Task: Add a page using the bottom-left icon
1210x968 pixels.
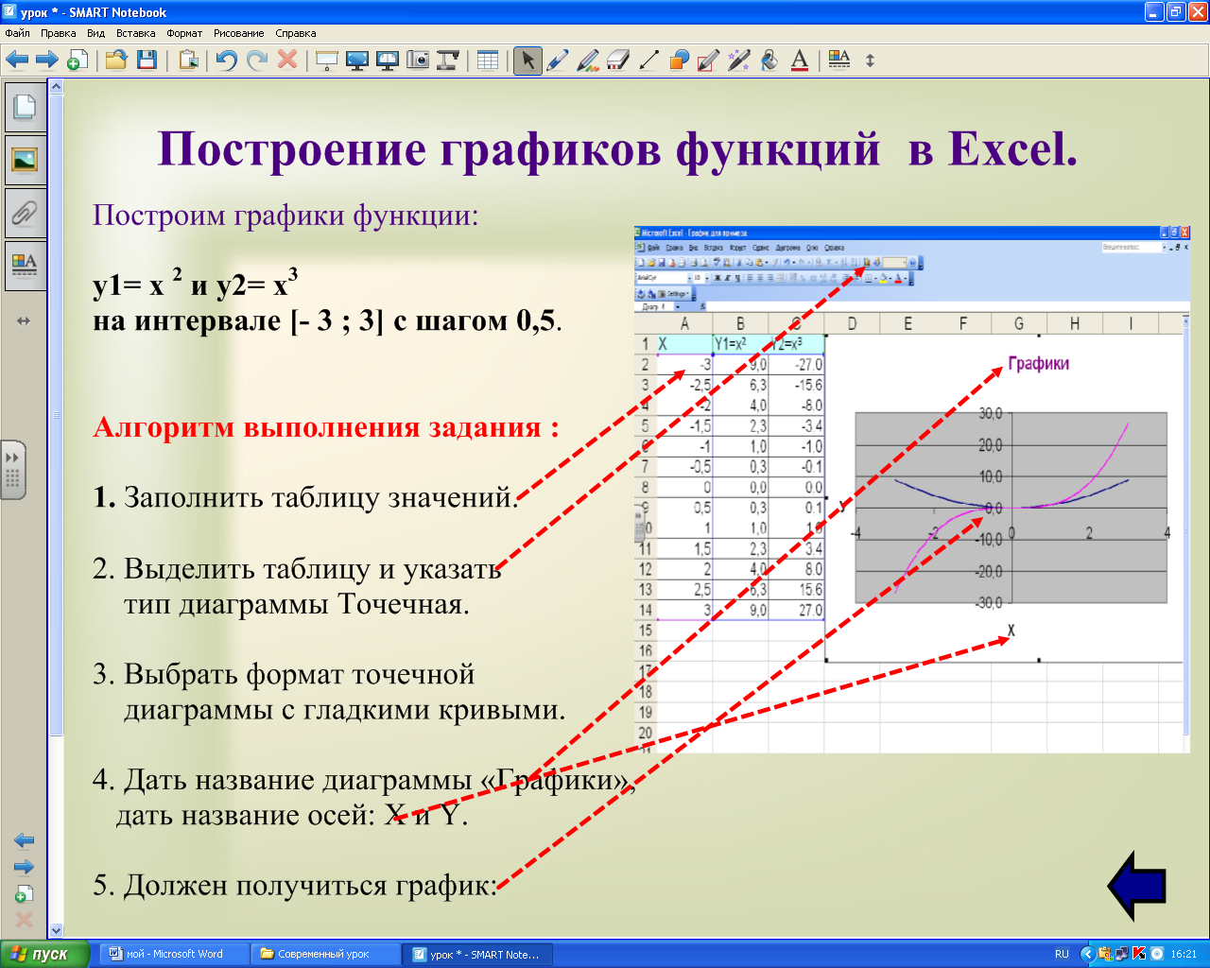Action: tap(24, 893)
